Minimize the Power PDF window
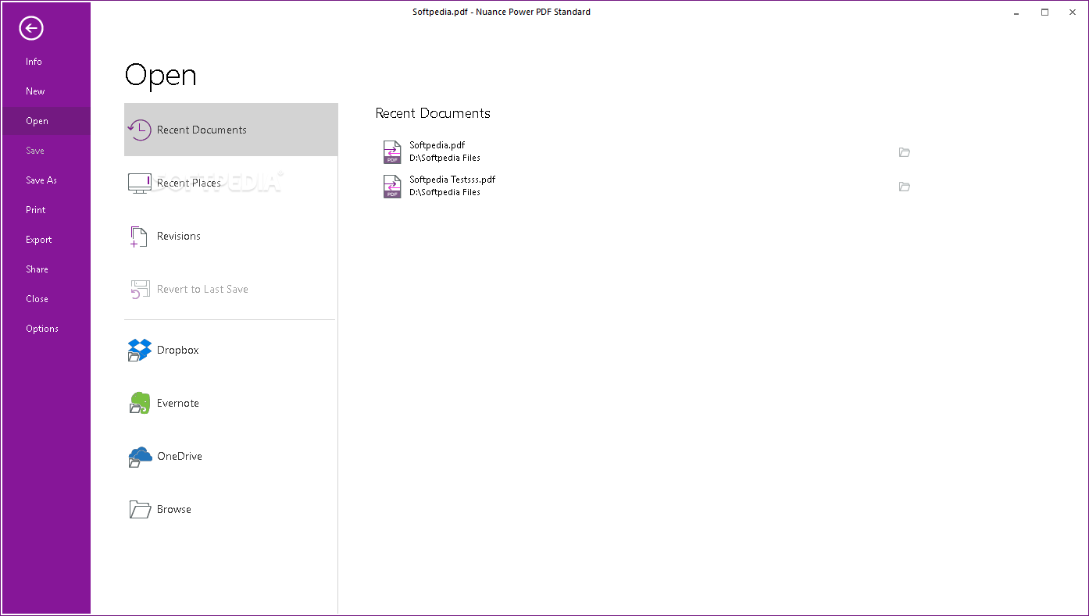This screenshot has width=1089, height=616. [1016, 12]
